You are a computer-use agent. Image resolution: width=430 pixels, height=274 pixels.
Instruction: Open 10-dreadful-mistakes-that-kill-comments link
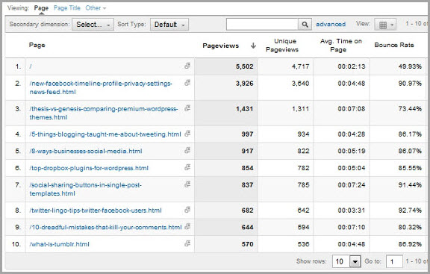[105, 228]
